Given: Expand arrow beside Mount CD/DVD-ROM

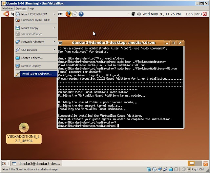Looking at the screenshot, I should (x=54, y=14).
